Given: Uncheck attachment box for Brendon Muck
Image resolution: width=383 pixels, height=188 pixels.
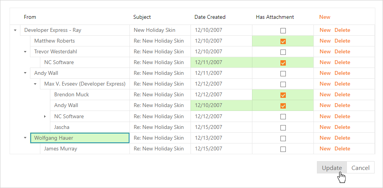Looking at the screenshot, I should point(283,95).
